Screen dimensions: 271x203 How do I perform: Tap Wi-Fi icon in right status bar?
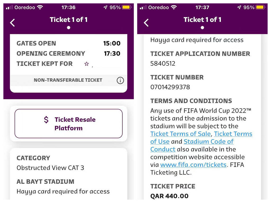point(174,7)
